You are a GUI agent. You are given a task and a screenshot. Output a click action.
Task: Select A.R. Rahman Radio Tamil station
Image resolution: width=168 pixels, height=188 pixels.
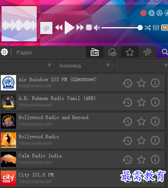click(x=82, y=102)
